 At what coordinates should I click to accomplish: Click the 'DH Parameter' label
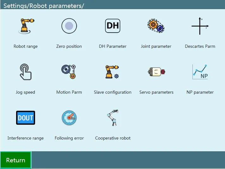pyautogui.click(x=113, y=46)
